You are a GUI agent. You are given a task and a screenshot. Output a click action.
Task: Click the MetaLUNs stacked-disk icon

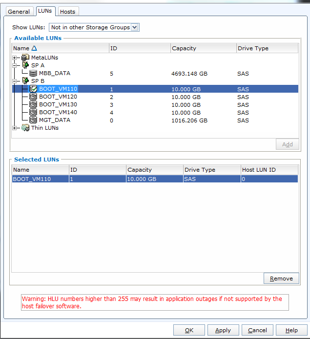click(25, 58)
